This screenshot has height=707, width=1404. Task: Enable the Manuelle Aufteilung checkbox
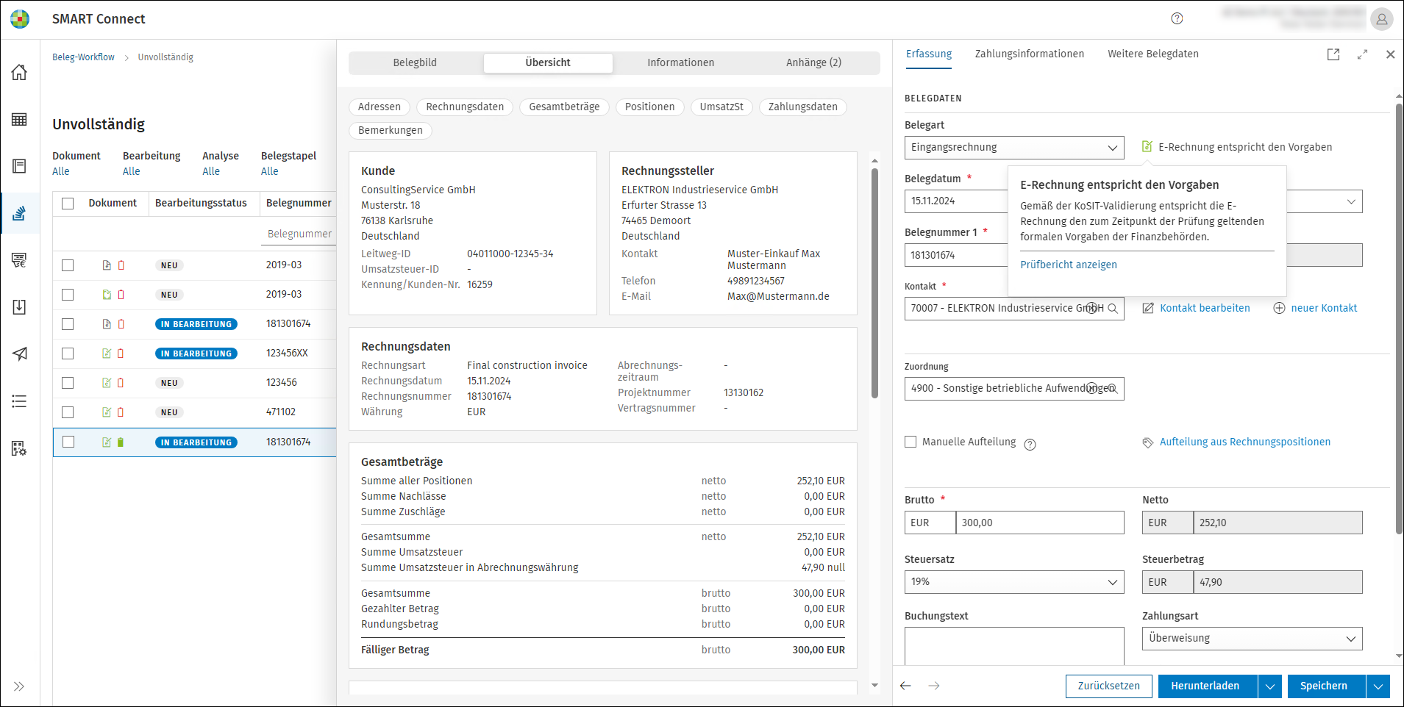coord(911,442)
